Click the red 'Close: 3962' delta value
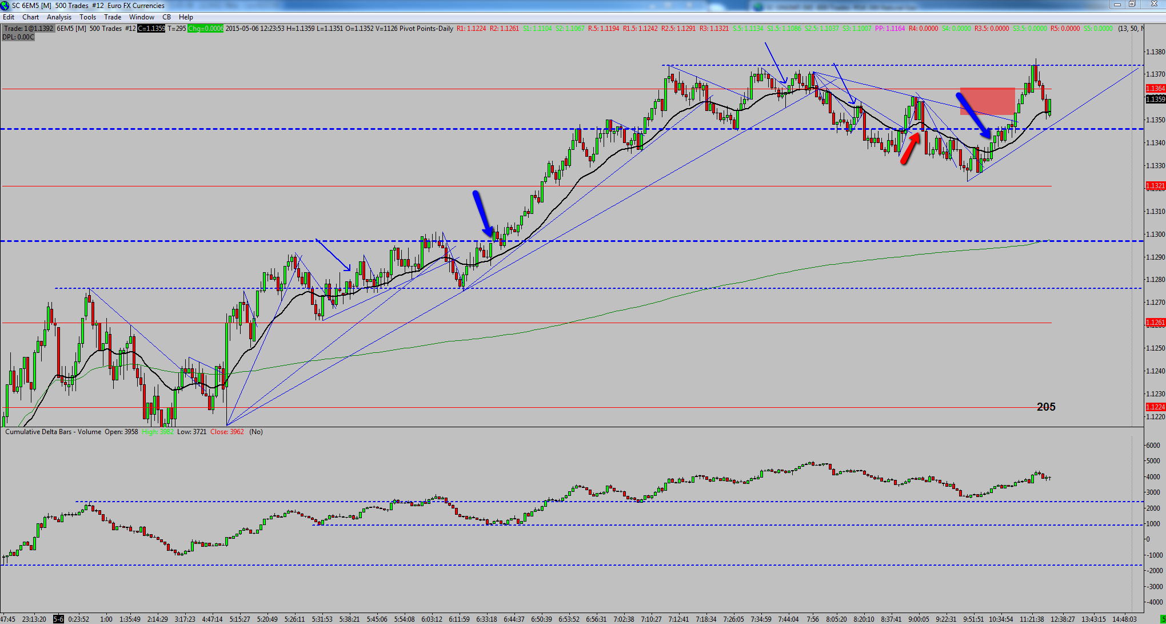 point(227,432)
